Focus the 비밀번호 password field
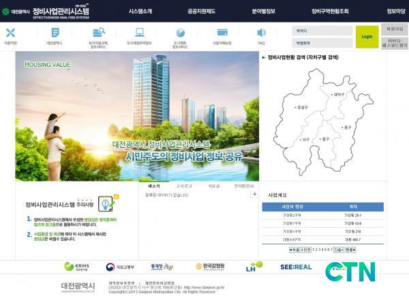 click(x=322, y=43)
